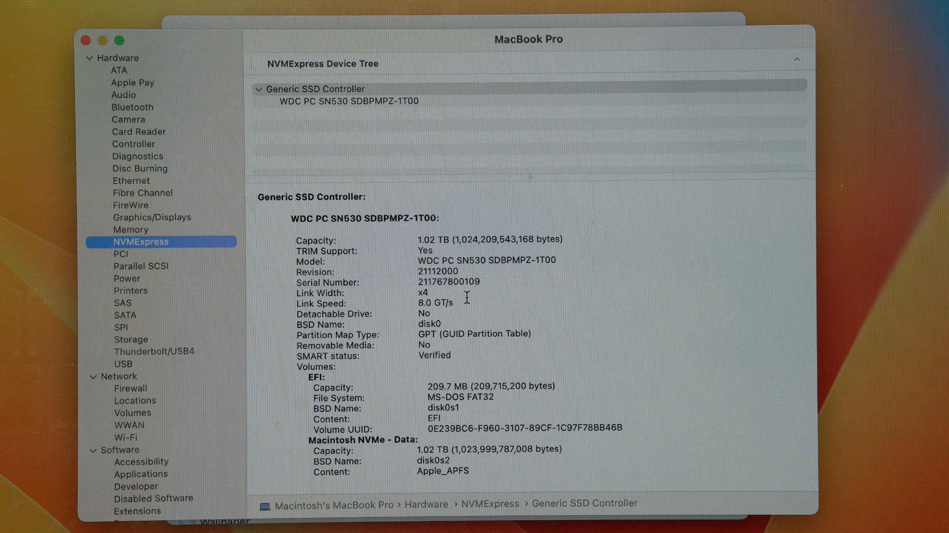Screen dimensions: 949x533
Task: Collapse Generic SSD Controller tree row
Action: (259, 90)
